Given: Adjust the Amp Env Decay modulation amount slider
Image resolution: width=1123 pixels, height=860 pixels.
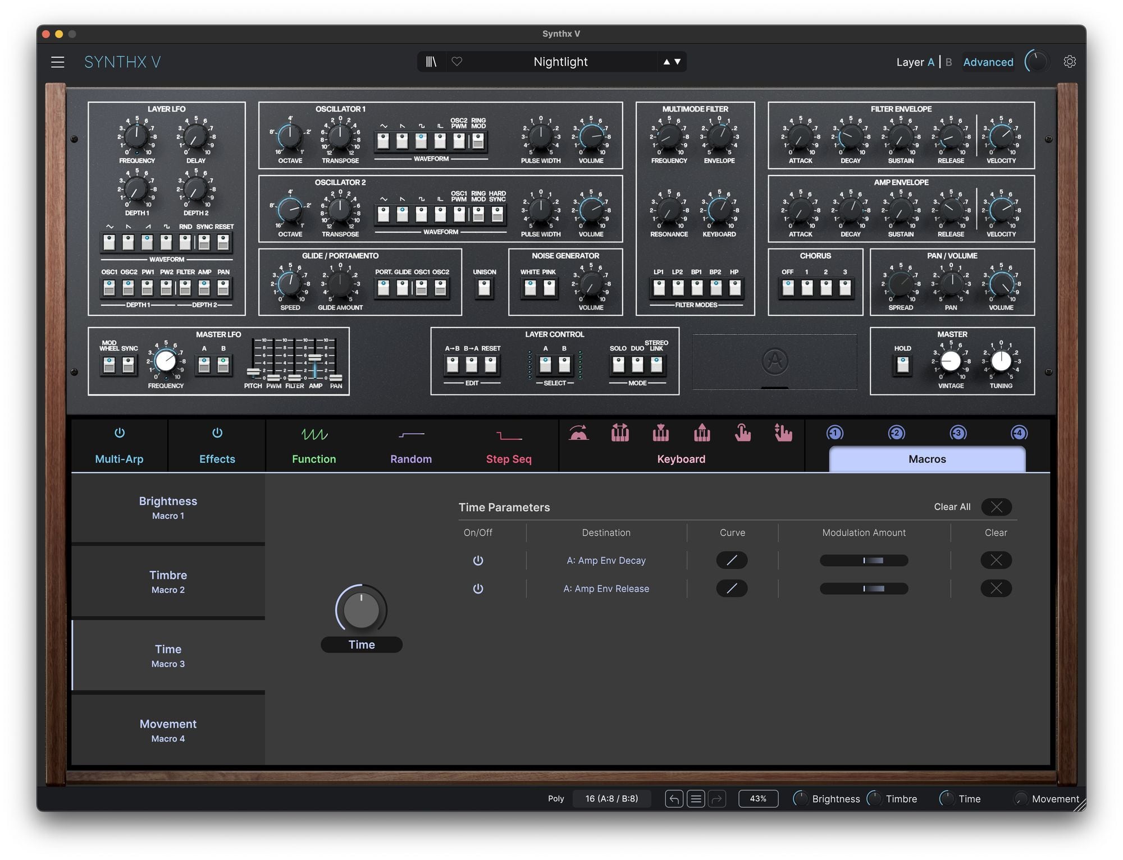Looking at the screenshot, I should coord(864,560).
